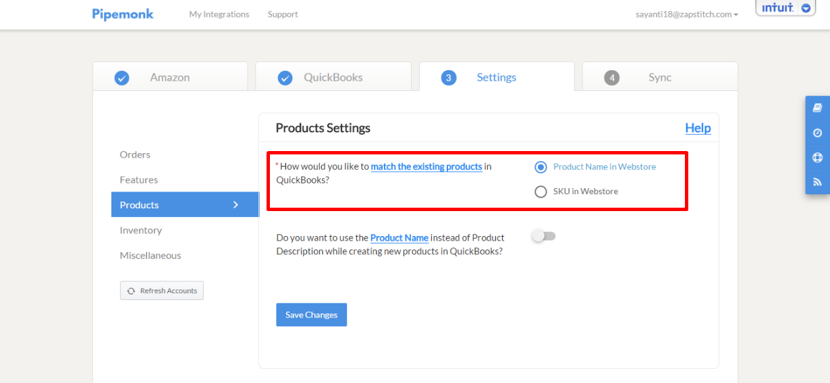
Task: Go to the Sync tab
Action: coord(660,76)
